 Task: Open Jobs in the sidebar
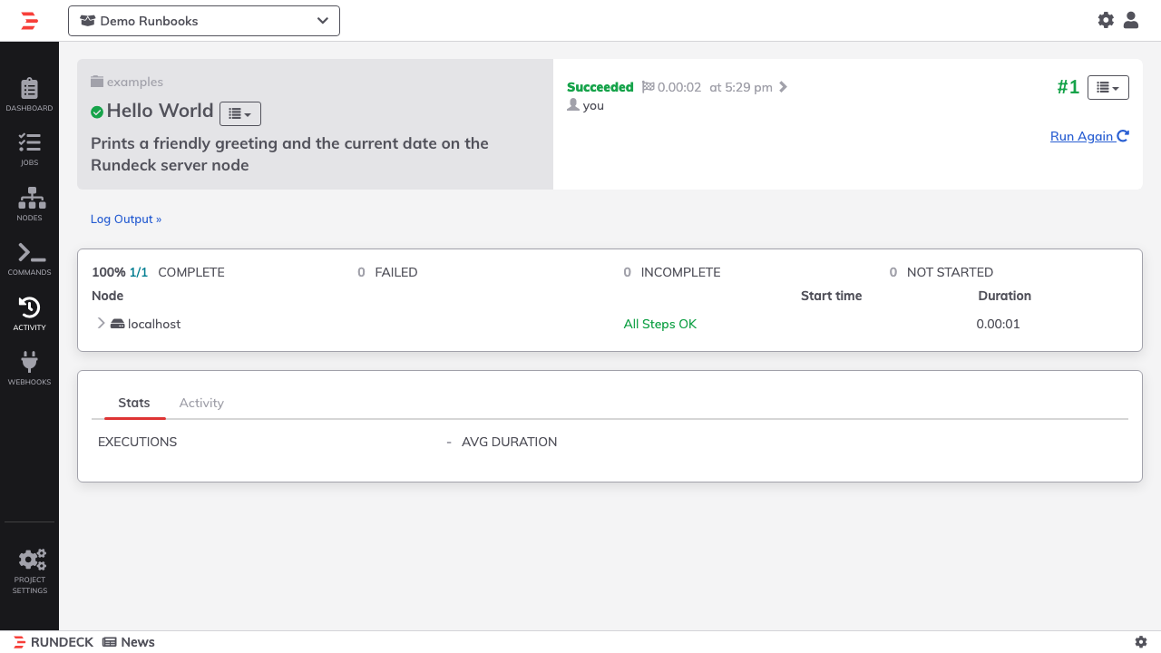tap(29, 150)
